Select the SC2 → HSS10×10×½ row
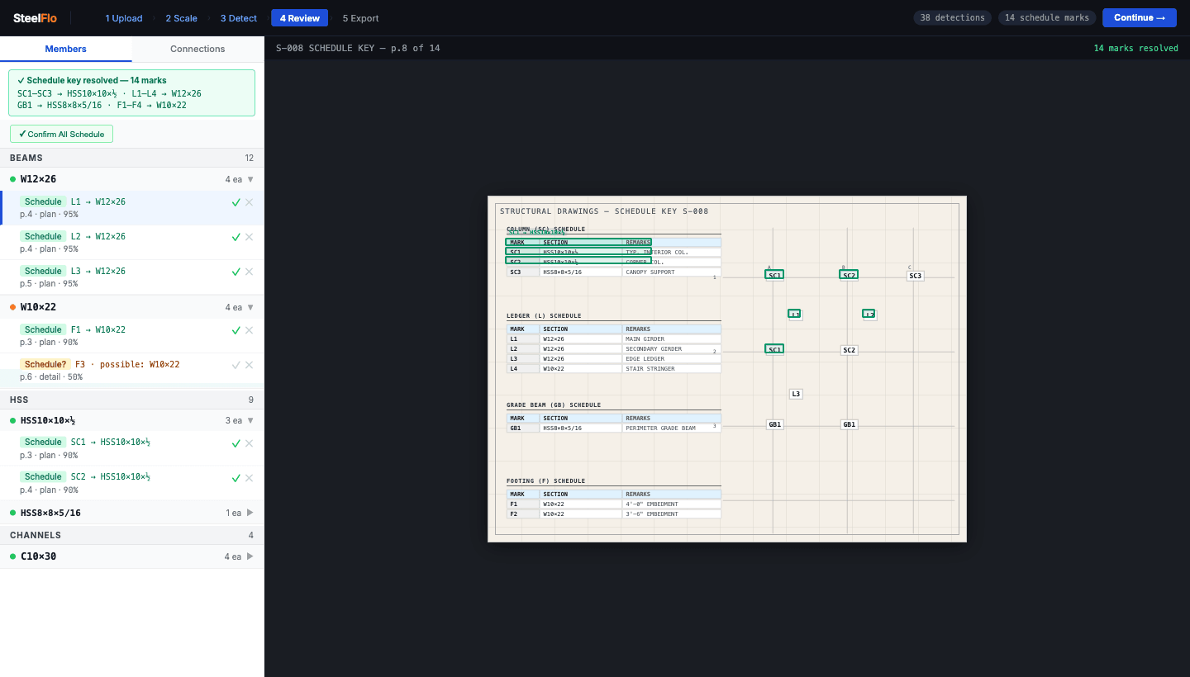Image resolution: width=1190 pixels, height=677 pixels. point(132,484)
